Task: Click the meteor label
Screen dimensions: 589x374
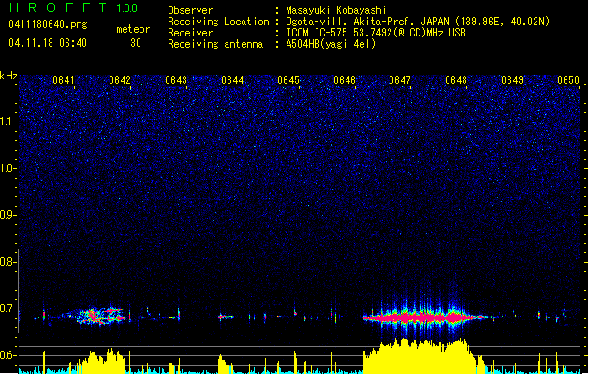Action: (133, 29)
